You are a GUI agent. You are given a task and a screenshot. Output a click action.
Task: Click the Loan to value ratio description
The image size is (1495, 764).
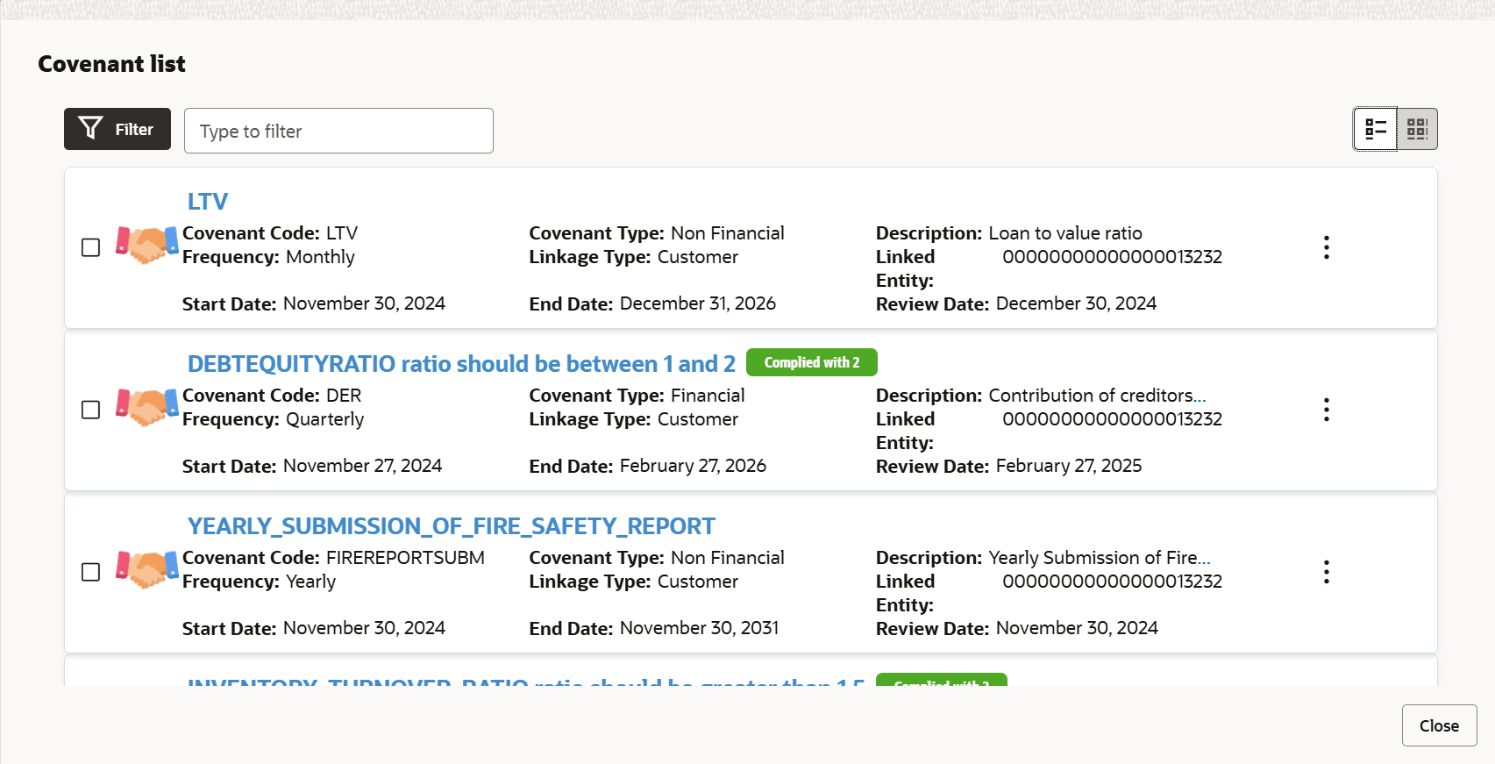[x=1065, y=233]
